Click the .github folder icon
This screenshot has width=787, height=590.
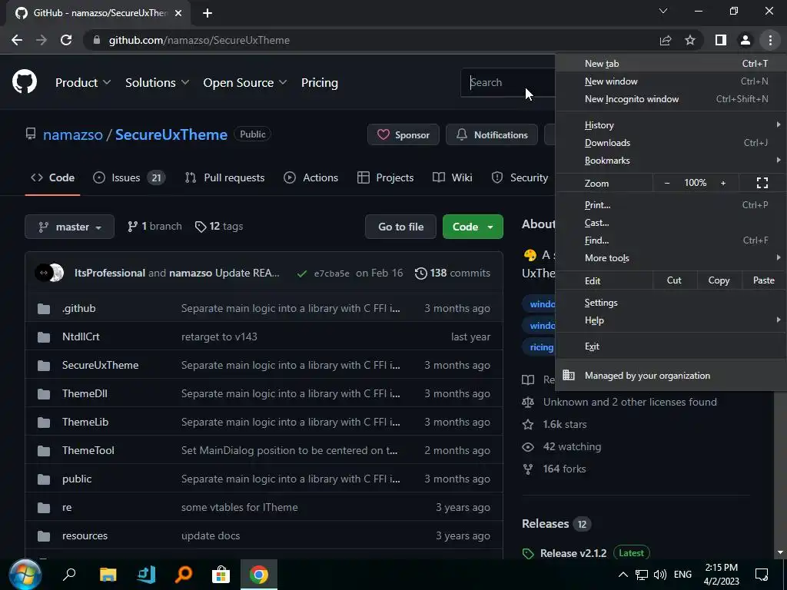coord(44,309)
